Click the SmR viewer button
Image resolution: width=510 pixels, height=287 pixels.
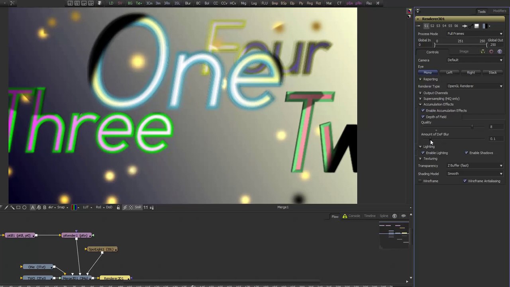coord(138,207)
